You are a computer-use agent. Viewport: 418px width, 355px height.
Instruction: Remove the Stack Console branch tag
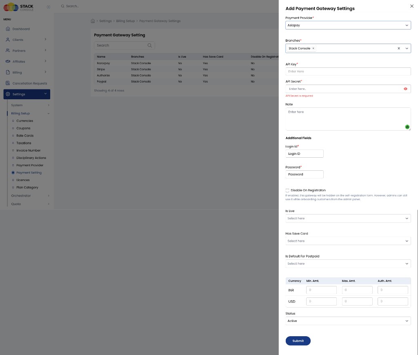pos(313,48)
